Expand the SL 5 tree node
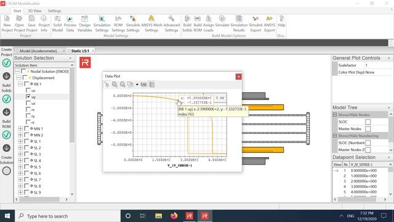 click(x=20, y=167)
